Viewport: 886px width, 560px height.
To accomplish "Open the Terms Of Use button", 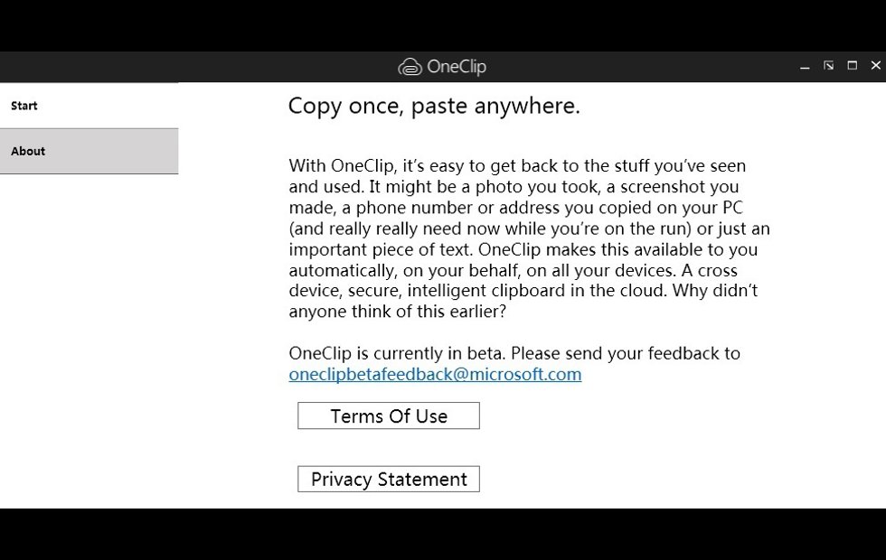I will tap(389, 415).
